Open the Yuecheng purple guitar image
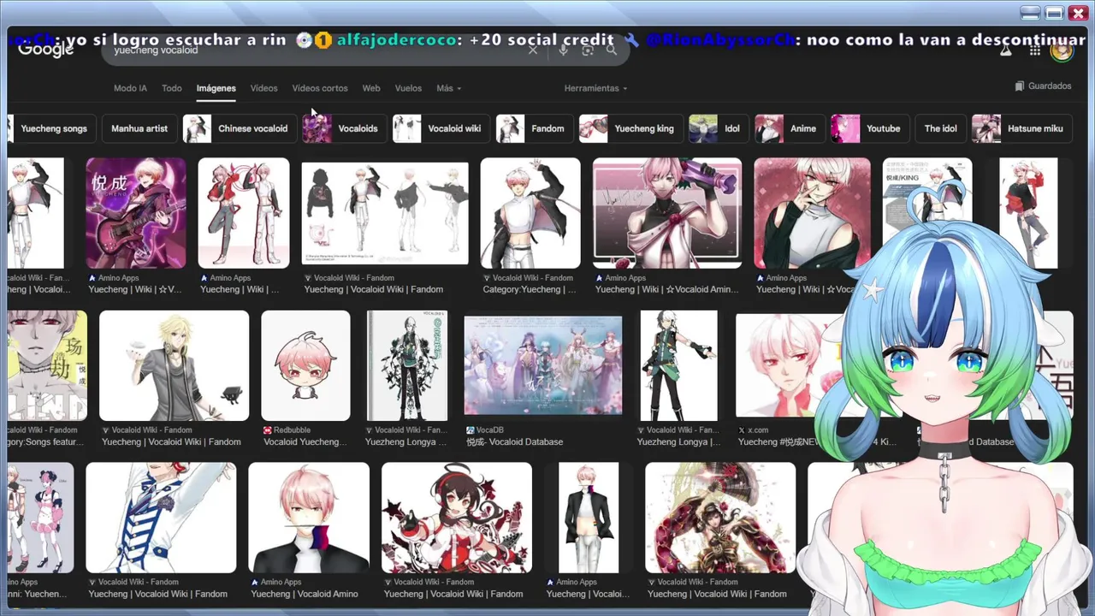The height and width of the screenshot is (616, 1095). pos(136,213)
